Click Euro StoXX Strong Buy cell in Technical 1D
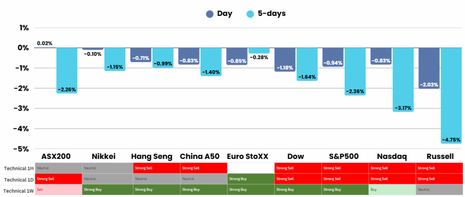 coord(249,178)
